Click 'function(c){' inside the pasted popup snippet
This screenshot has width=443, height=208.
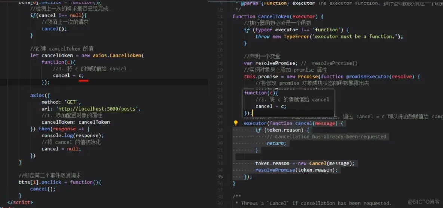pos(261,93)
